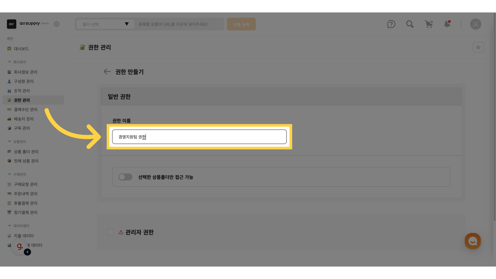Click the sync icon beside airsupply logo
496x279 pixels.
pos(57,24)
